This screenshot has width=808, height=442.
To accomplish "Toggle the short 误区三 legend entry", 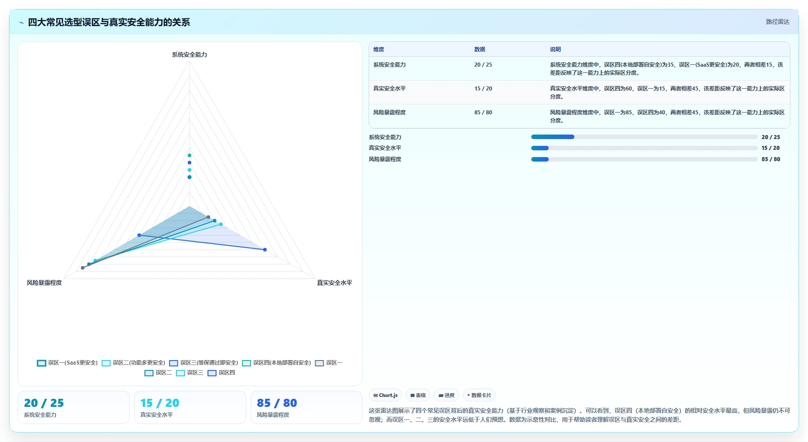I will click(x=190, y=373).
